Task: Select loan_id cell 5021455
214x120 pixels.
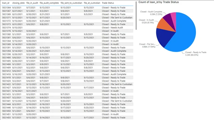Action: pyautogui.click(x=6, y=118)
